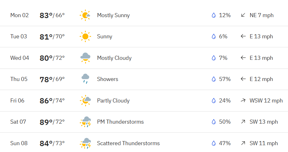Click the Mostly Cloudy icon for Wed 04
The height and width of the screenshot is (152, 288).
(85, 58)
